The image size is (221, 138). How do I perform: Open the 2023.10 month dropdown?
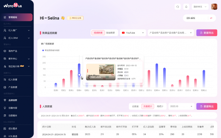pyautogui.click(x=181, y=106)
